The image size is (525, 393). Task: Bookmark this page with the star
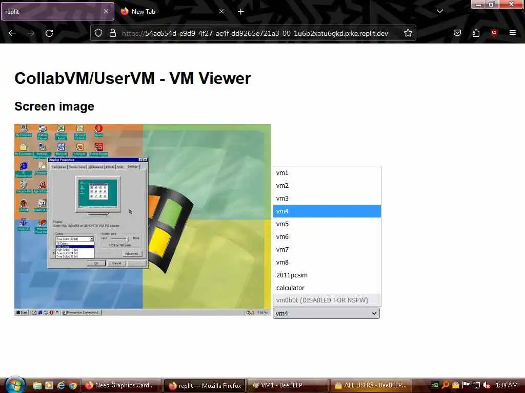[x=408, y=33]
